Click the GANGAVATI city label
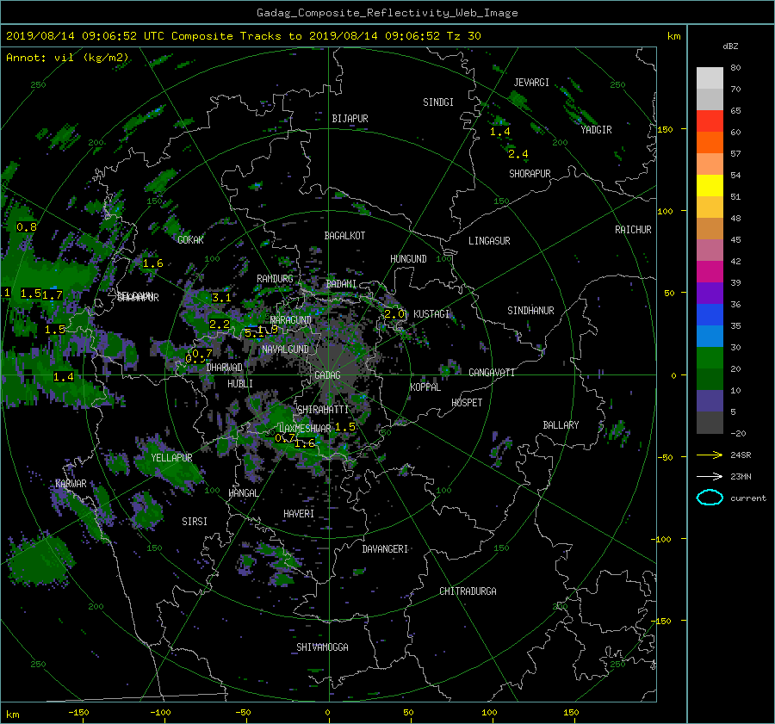The width and height of the screenshot is (775, 724). click(x=492, y=373)
